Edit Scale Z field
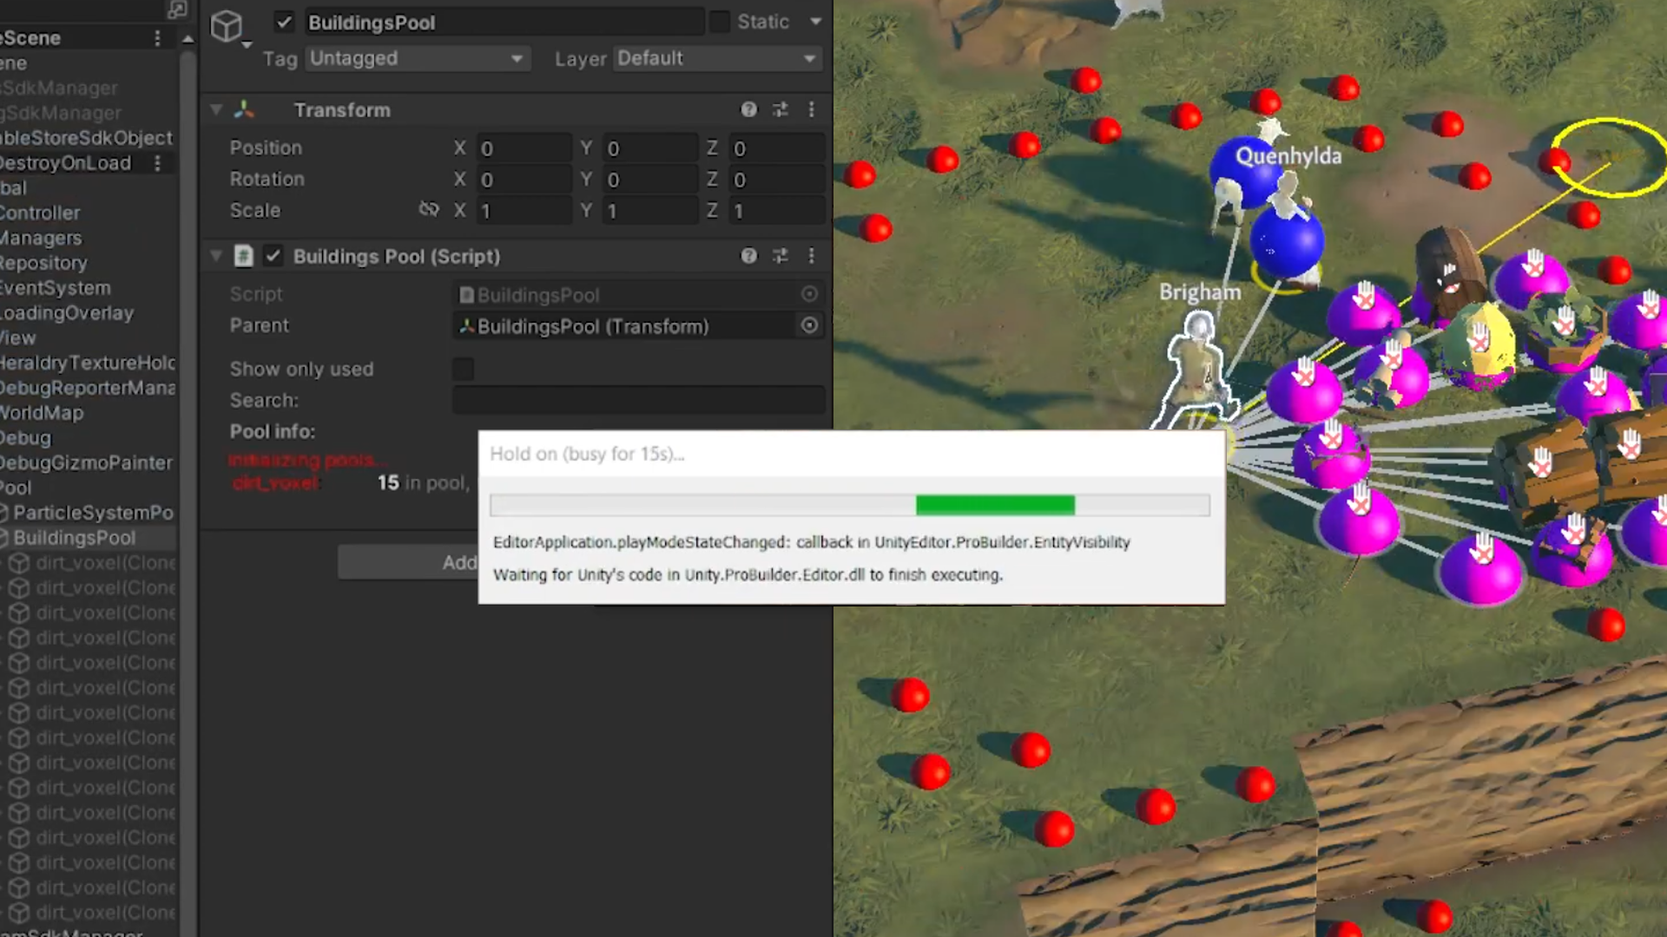The image size is (1667, 937). [776, 211]
